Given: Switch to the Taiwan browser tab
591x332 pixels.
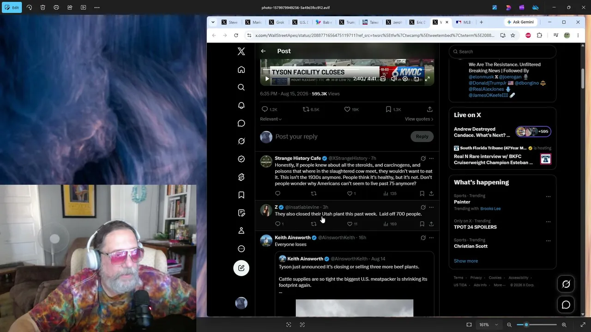Looking at the screenshot, I should 370,22.
